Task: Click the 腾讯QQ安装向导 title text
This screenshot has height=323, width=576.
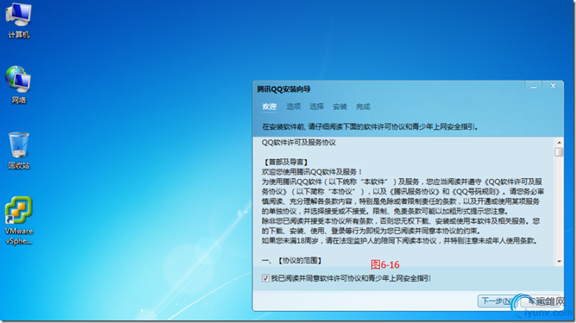Action: [x=284, y=89]
